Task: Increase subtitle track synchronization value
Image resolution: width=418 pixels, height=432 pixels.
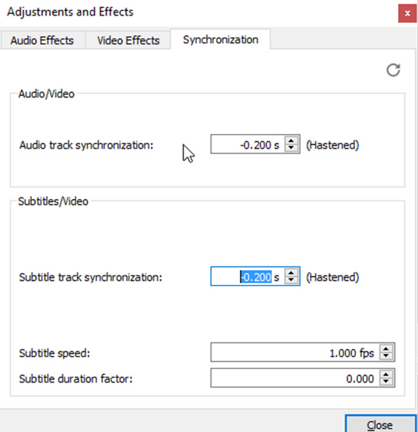Action: point(291,273)
